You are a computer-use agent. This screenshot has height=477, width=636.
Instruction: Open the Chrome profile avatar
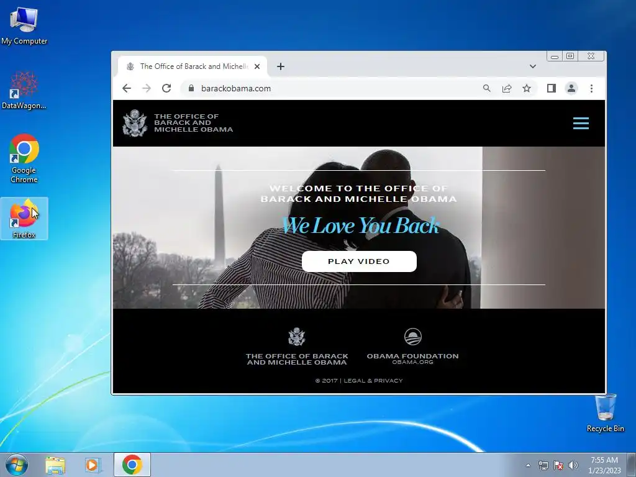[x=571, y=88]
